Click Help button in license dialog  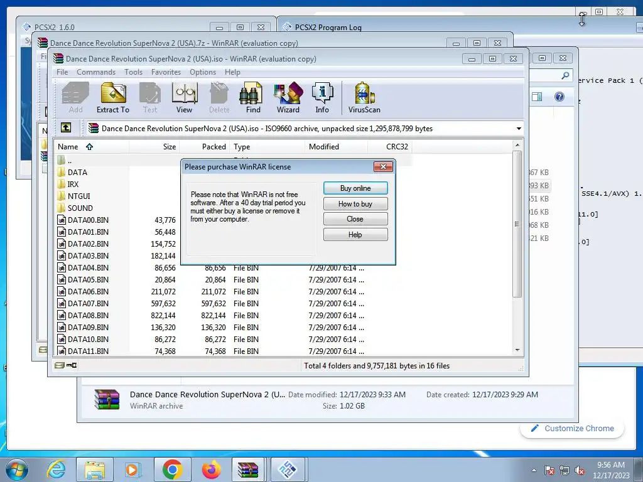pos(355,235)
